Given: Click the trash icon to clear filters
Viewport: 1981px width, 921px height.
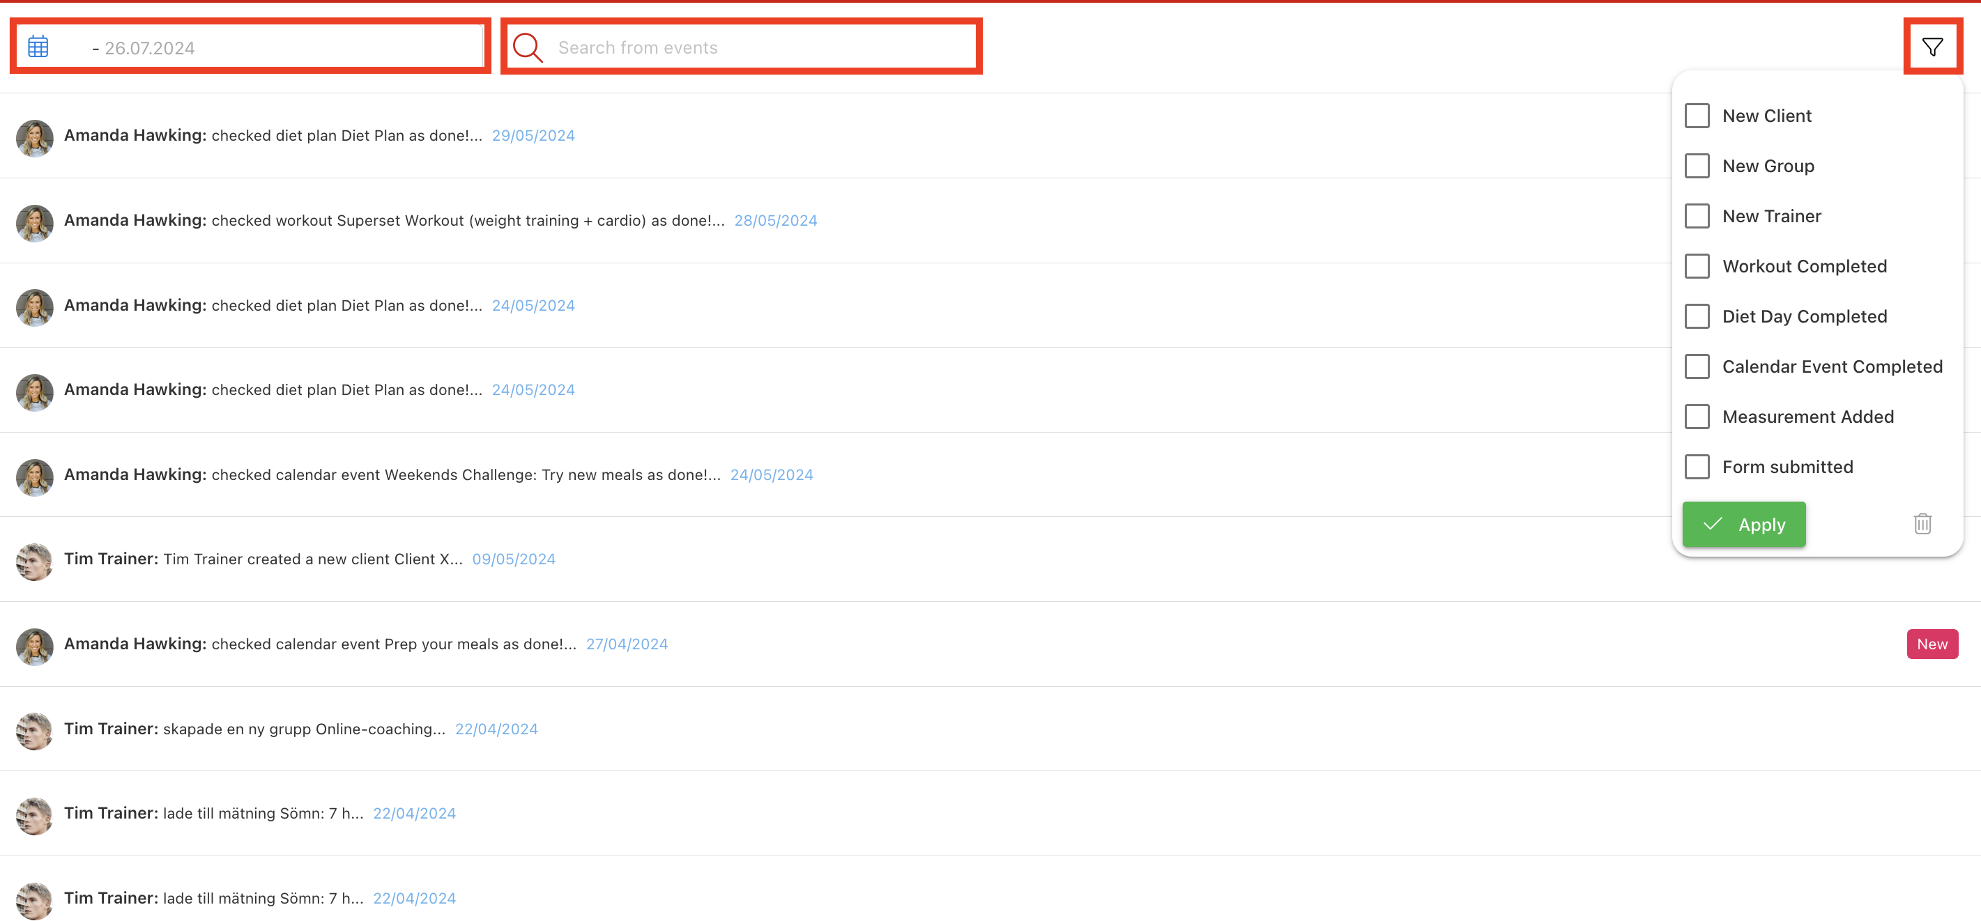Looking at the screenshot, I should pos(1922,523).
